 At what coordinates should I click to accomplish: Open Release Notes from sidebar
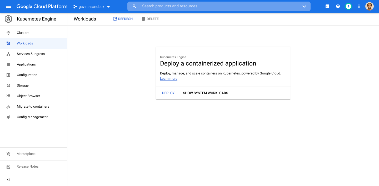pos(34,167)
